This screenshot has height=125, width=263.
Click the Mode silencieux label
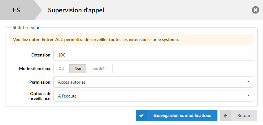click(35, 69)
